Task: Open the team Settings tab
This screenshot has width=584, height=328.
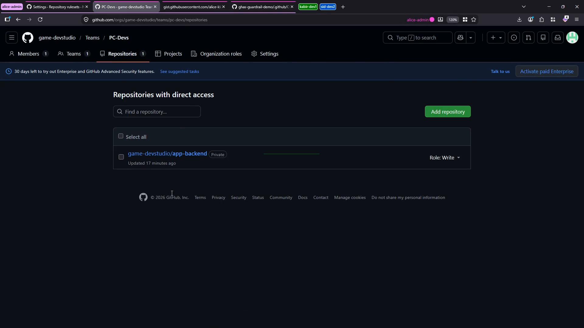Action: coord(265,54)
